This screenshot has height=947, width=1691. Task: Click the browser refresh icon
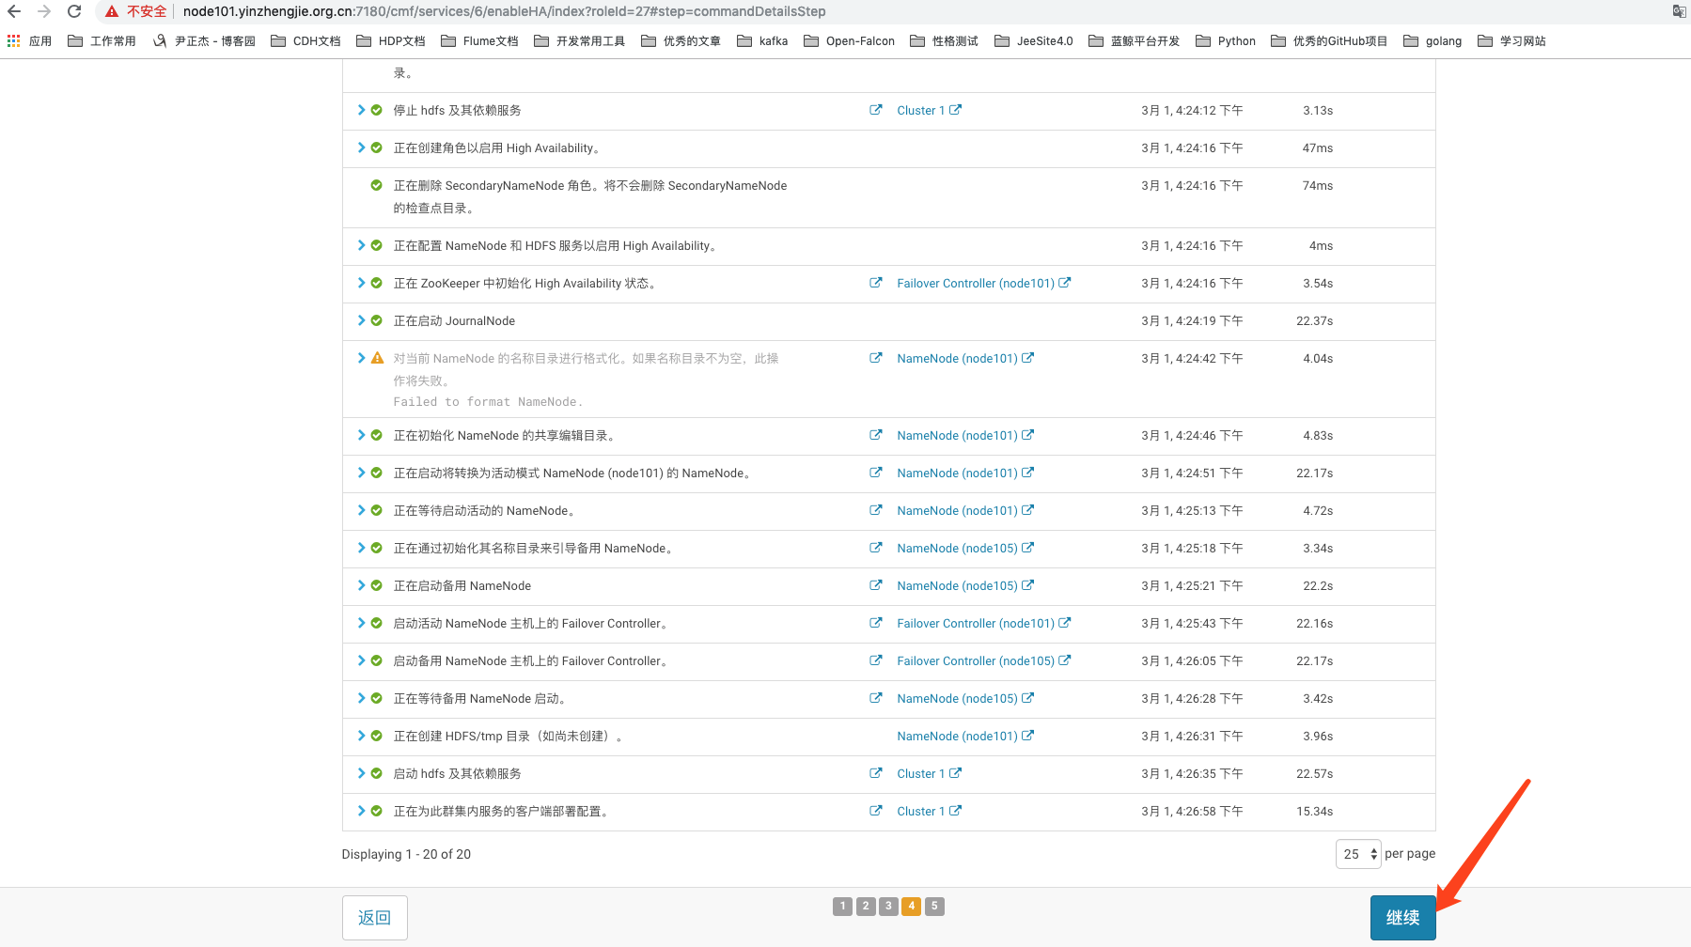[73, 11]
